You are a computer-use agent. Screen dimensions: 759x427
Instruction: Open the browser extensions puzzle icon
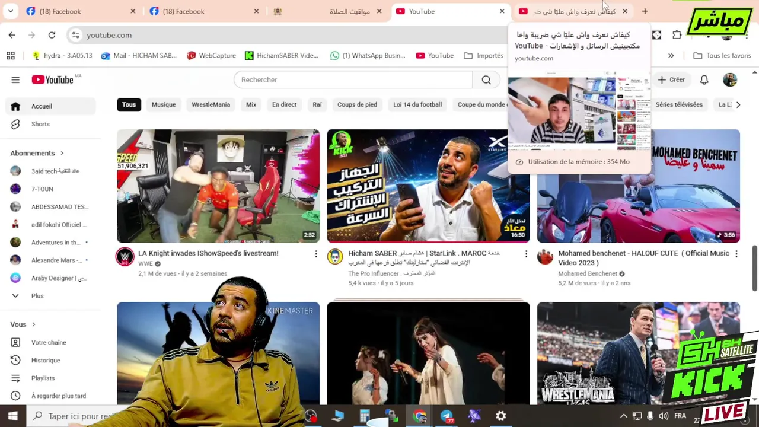pos(677,35)
